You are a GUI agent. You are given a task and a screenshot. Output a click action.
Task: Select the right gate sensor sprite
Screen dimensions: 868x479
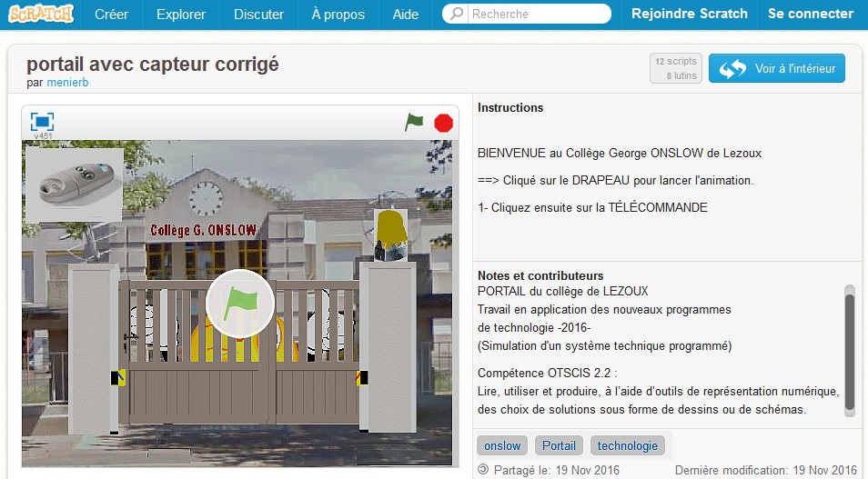tap(361, 378)
